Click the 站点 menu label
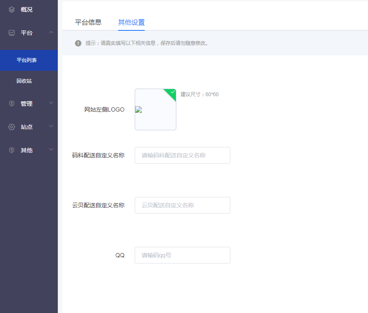Image resolution: width=368 pixels, height=313 pixels. [27, 127]
